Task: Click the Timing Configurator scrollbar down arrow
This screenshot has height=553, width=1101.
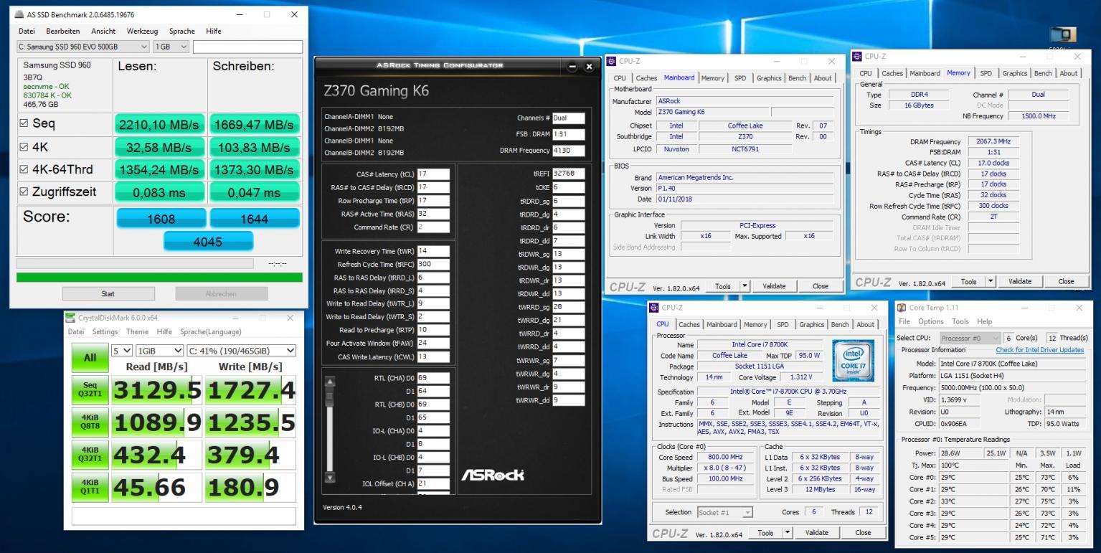Action: 329,477
